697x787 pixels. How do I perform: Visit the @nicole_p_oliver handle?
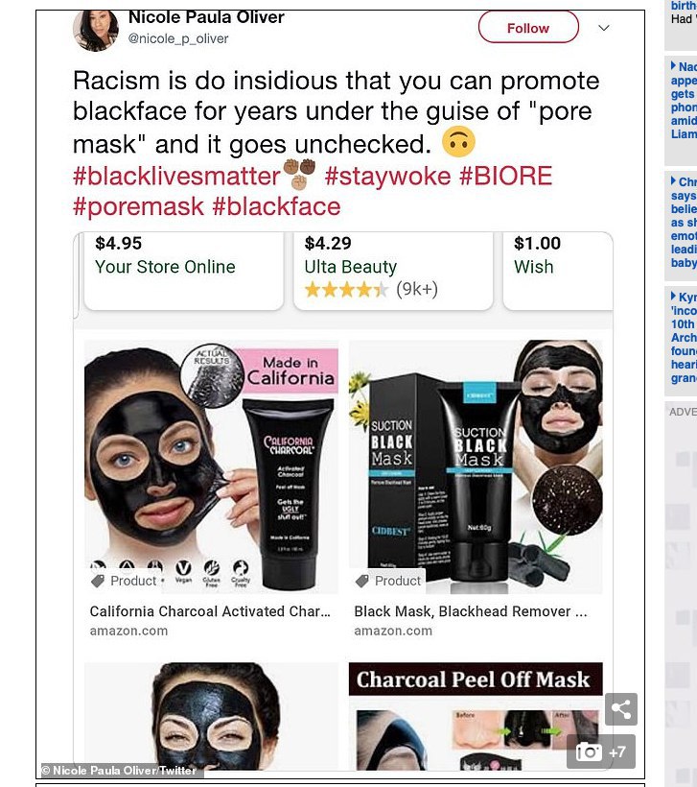(178, 38)
